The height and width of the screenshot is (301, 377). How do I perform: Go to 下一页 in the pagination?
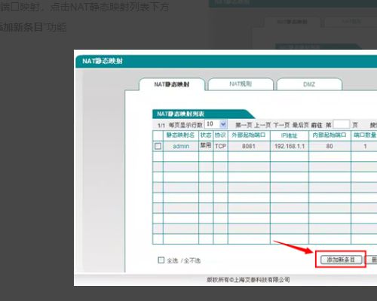click(x=282, y=125)
